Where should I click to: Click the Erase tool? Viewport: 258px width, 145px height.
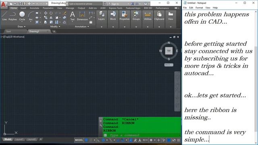click(x=64, y=13)
